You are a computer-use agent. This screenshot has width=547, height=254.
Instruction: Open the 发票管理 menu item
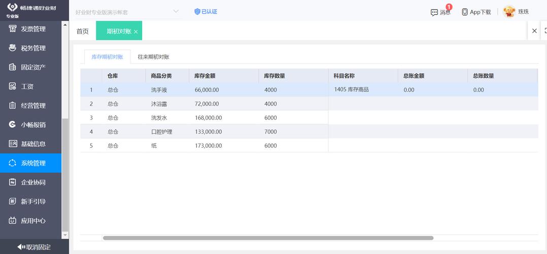point(30,29)
